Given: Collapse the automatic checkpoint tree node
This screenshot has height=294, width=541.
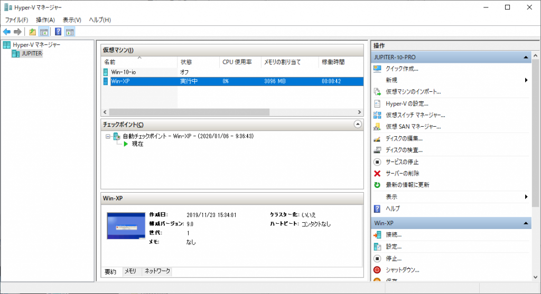Looking at the screenshot, I should click(108, 137).
